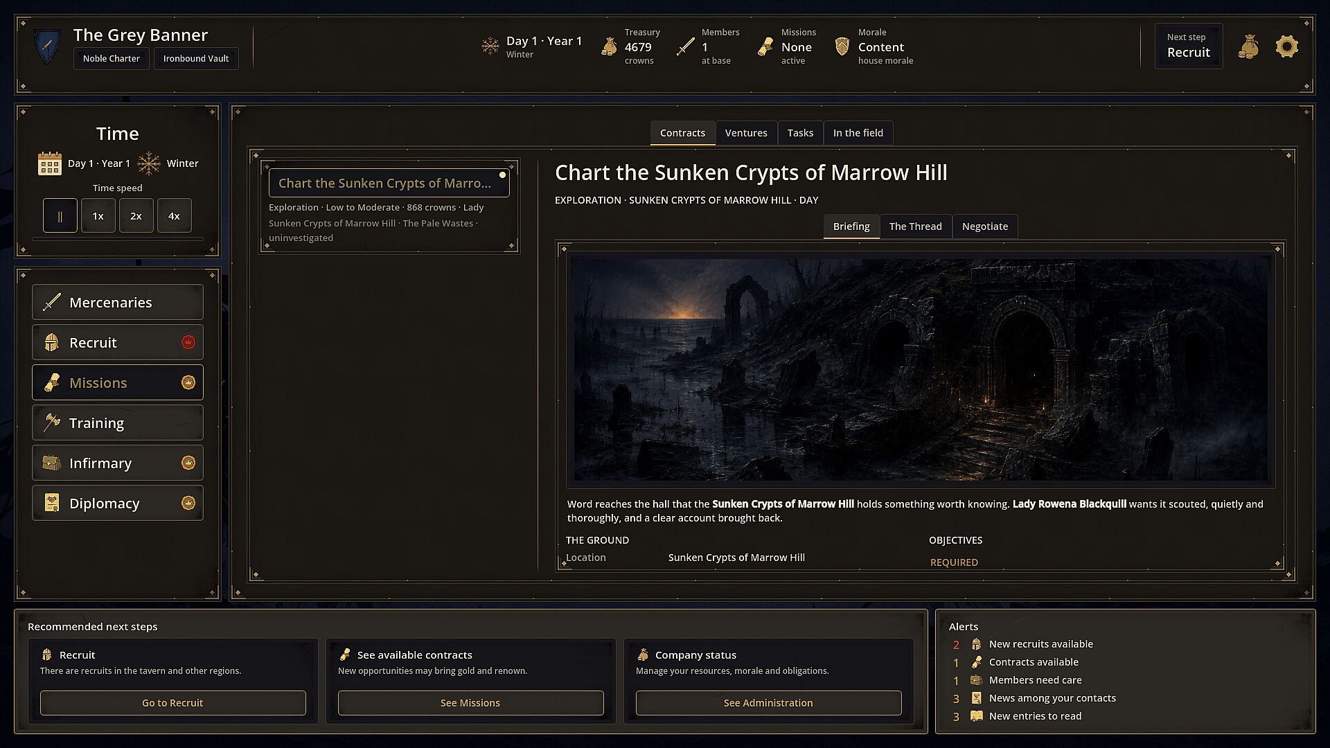Screen dimensions: 1330x748
Task: Click the Winter snowflake icon in Time panel
Action: (x=149, y=163)
